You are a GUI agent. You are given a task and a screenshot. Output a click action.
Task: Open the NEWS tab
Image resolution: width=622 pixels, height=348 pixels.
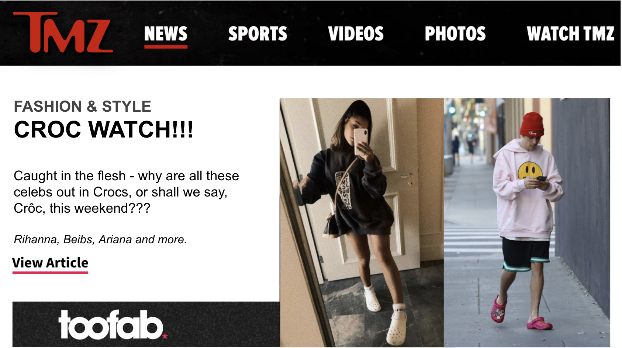(x=166, y=34)
